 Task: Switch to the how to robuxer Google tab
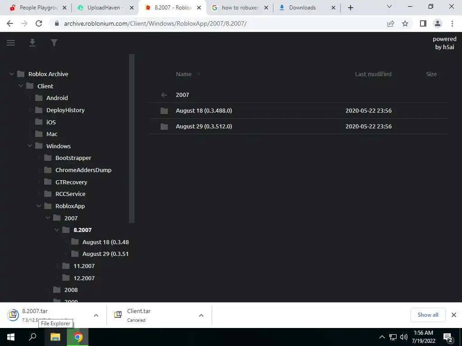click(x=240, y=8)
